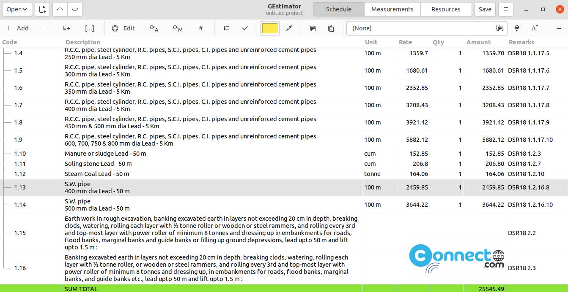The height and width of the screenshot is (292, 568).
Task: Undo the last action
Action: point(60,9)
